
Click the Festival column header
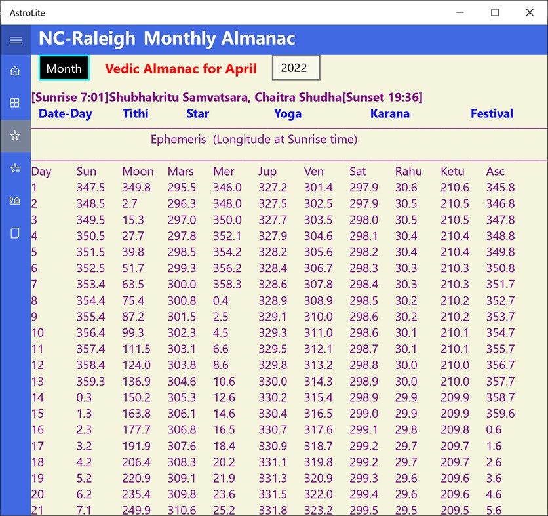492,113
